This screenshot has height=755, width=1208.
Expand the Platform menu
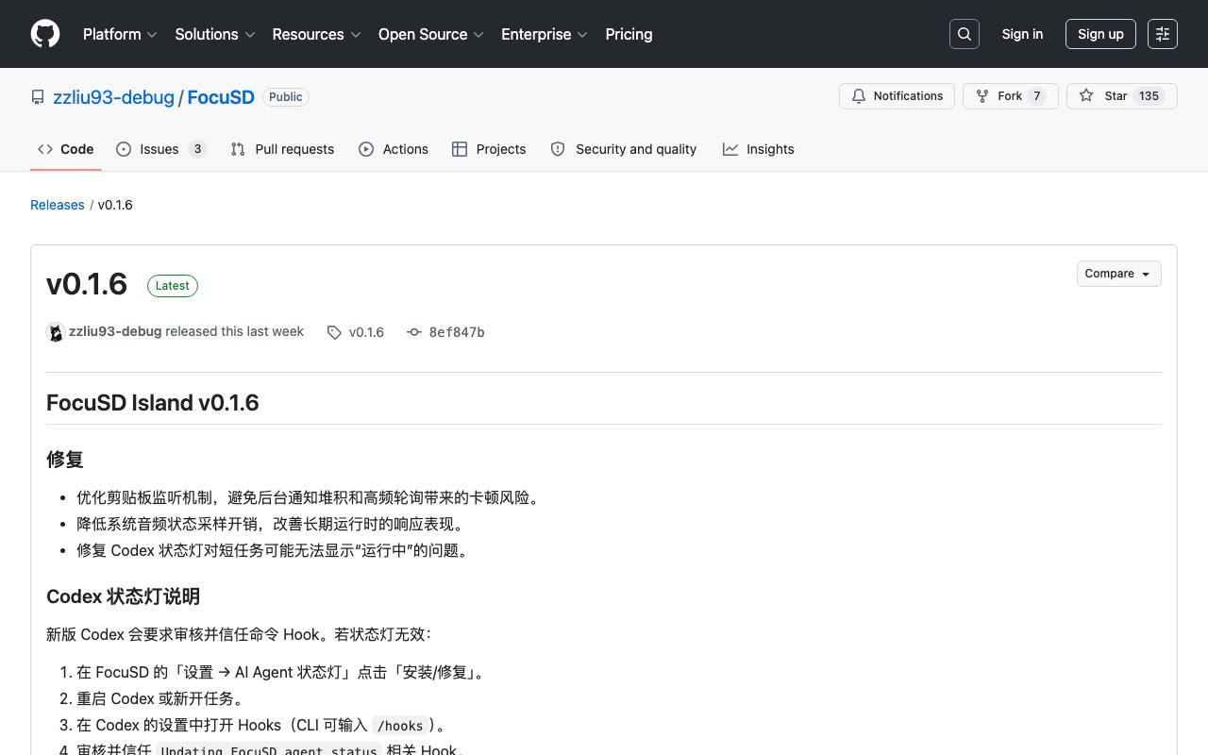(x=120, y=34)
